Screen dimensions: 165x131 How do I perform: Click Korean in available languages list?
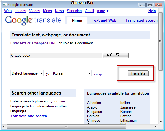coord(126,112)
